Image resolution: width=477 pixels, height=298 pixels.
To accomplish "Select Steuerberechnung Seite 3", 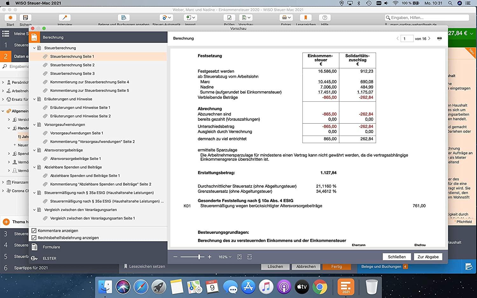I will [72, 73].
